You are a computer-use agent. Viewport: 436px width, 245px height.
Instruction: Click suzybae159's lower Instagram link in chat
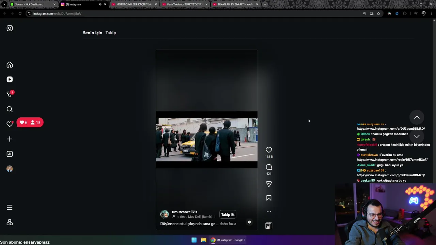click(x=391, y=175)
